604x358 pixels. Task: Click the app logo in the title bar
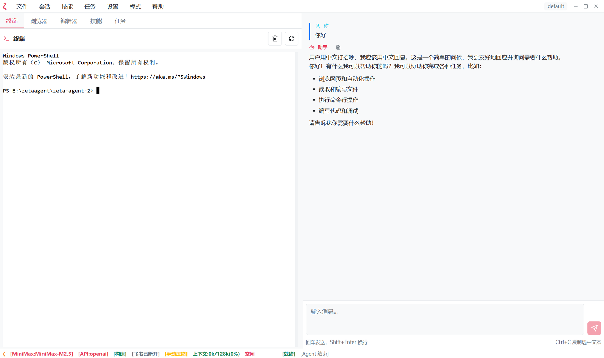click(5, 6)
